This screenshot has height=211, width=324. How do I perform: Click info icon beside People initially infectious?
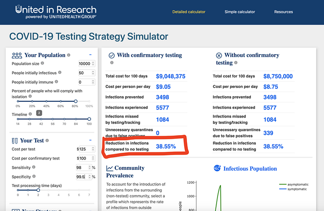(x=60, y=72)
